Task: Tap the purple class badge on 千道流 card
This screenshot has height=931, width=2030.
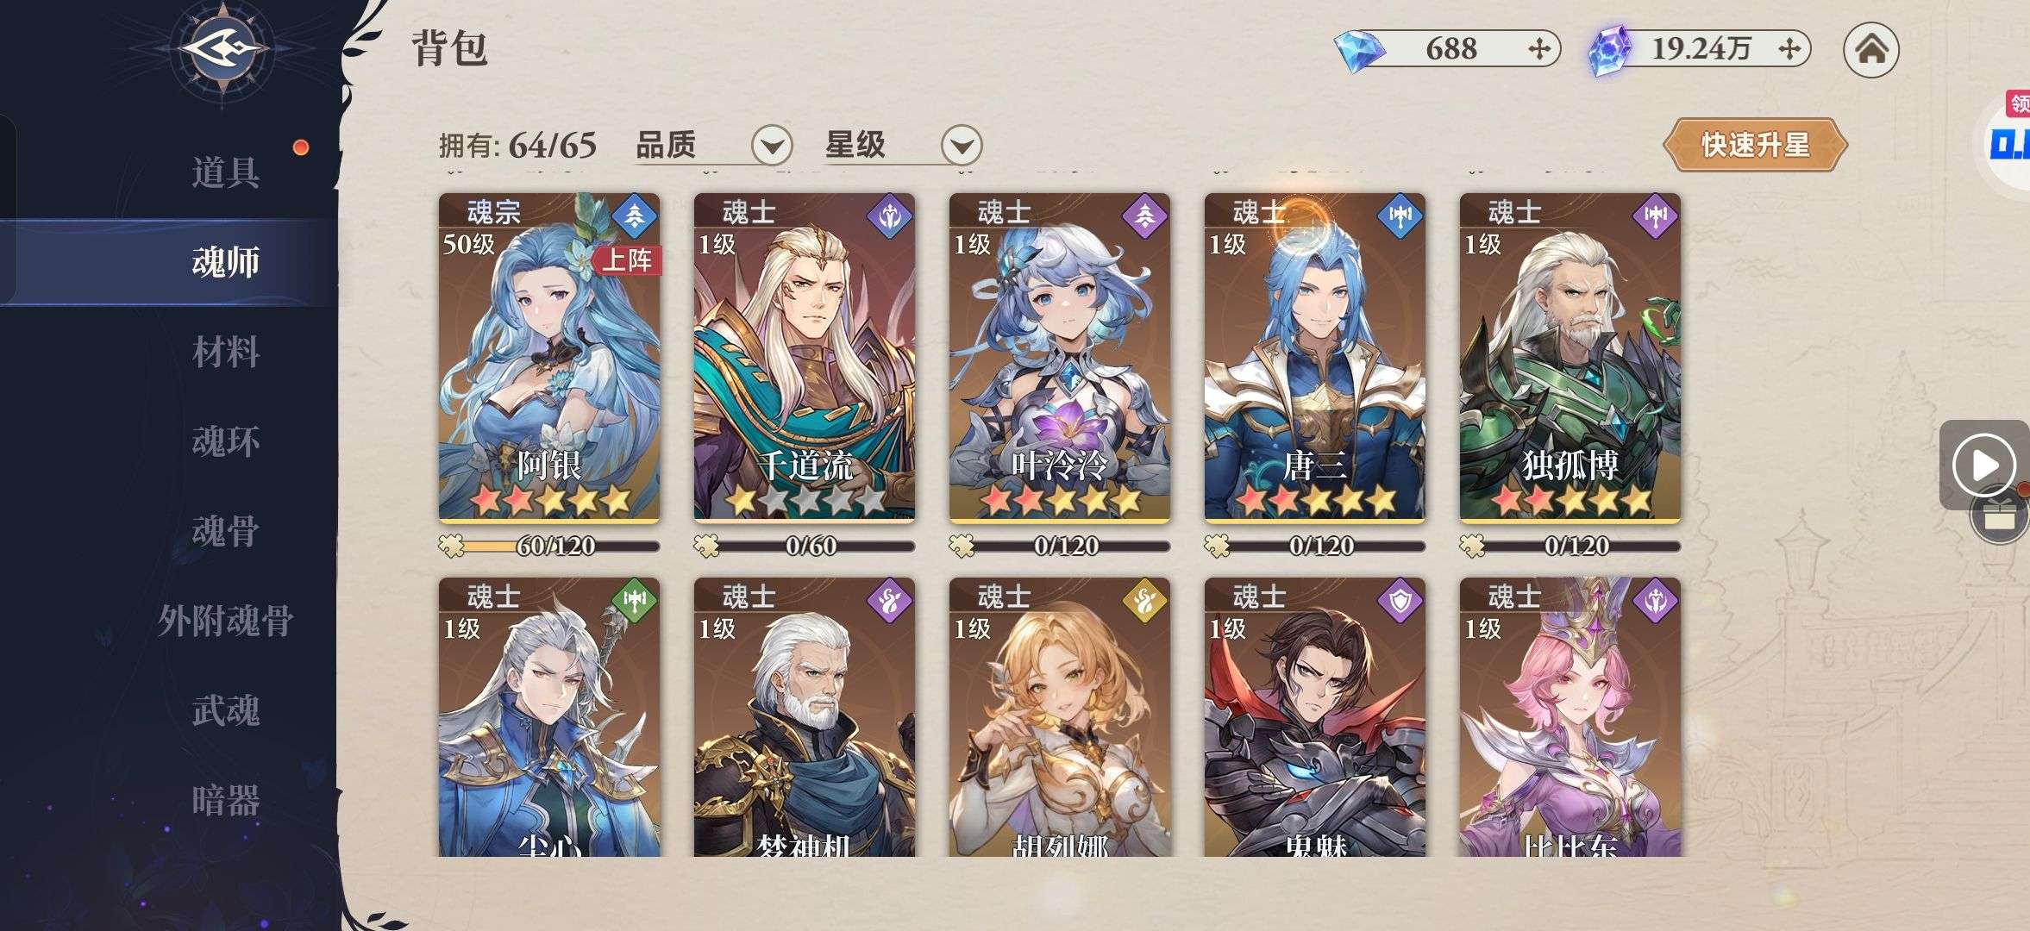Action: tap(890, 216)
